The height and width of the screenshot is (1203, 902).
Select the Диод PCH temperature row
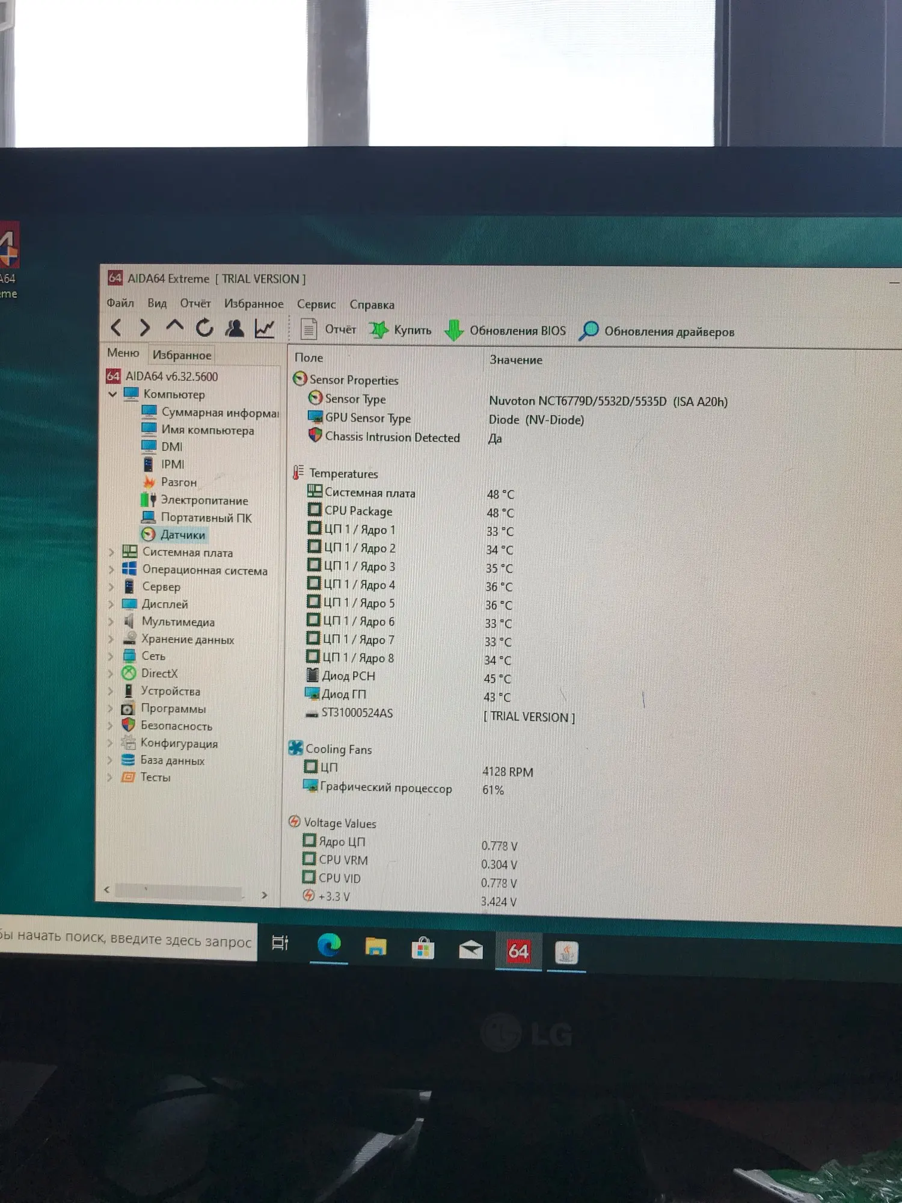[409, 677]
